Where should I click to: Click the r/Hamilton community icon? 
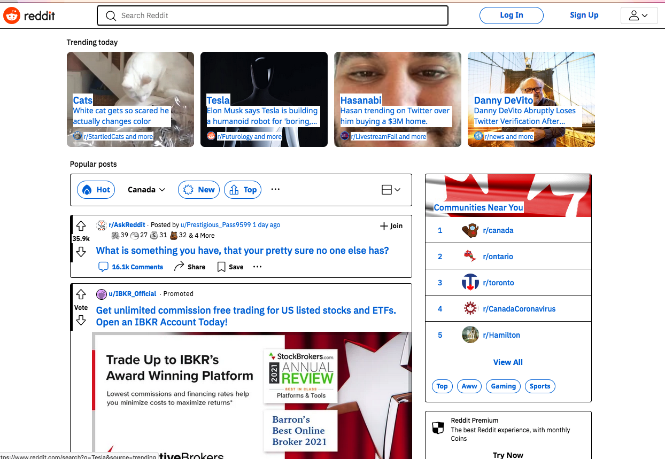coord(470,335)
